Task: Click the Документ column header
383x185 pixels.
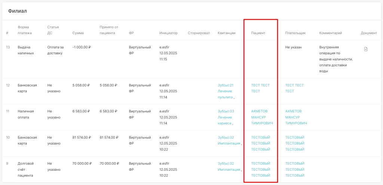Action: click(369, 33)
